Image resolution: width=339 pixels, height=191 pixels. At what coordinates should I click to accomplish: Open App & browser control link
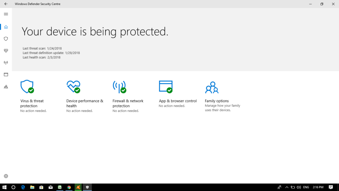point(178,101)
